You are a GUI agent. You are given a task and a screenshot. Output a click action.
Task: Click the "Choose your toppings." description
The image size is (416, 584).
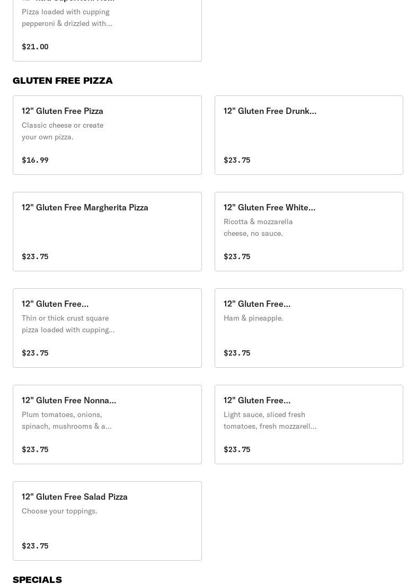(59, 511)
